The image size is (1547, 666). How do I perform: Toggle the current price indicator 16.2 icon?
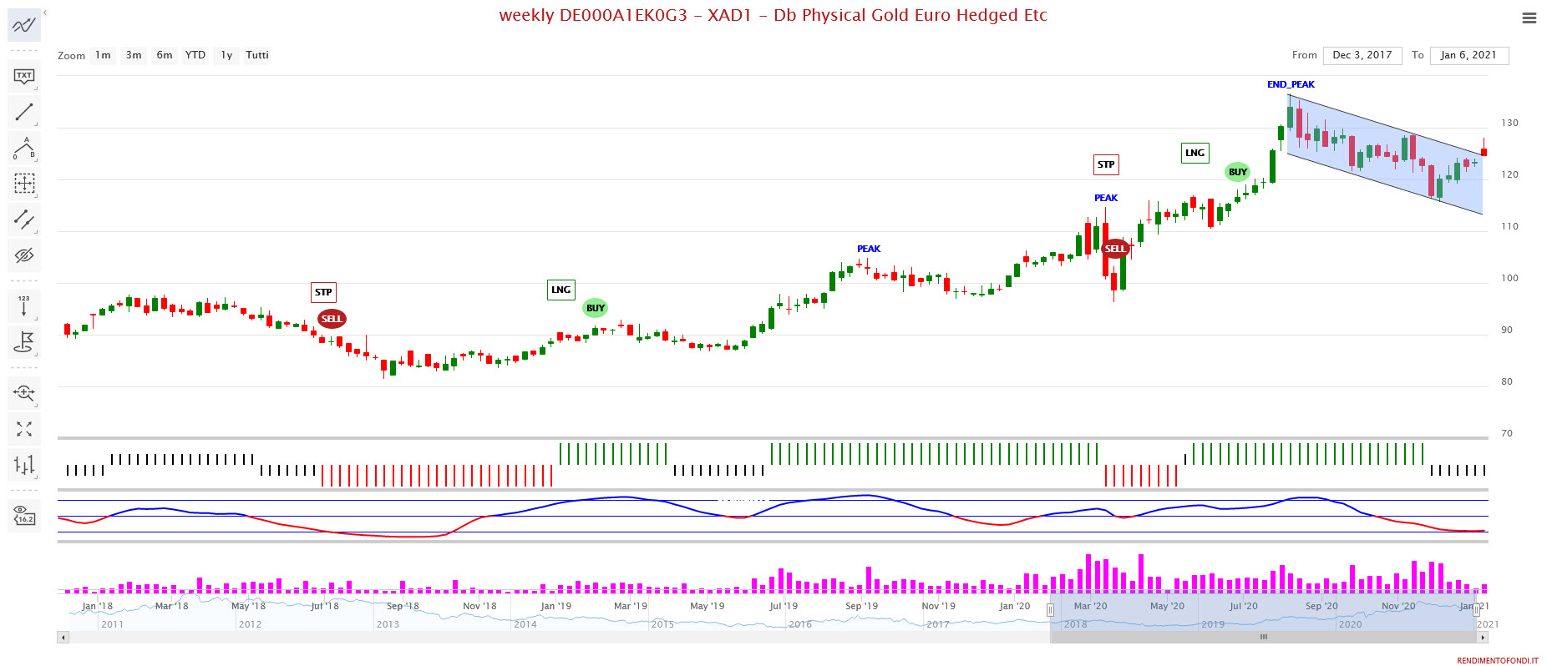click(x=23, y=515)
